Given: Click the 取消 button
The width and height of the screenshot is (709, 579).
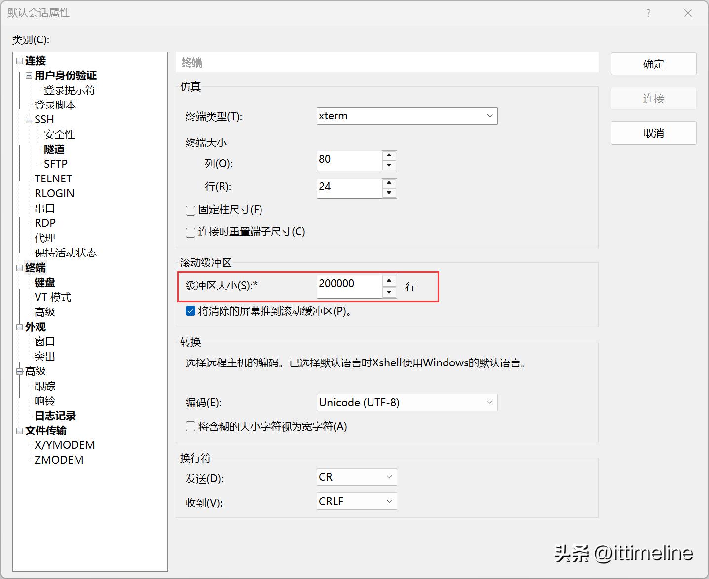Looking at the screenshot, I should coord(653,133).
